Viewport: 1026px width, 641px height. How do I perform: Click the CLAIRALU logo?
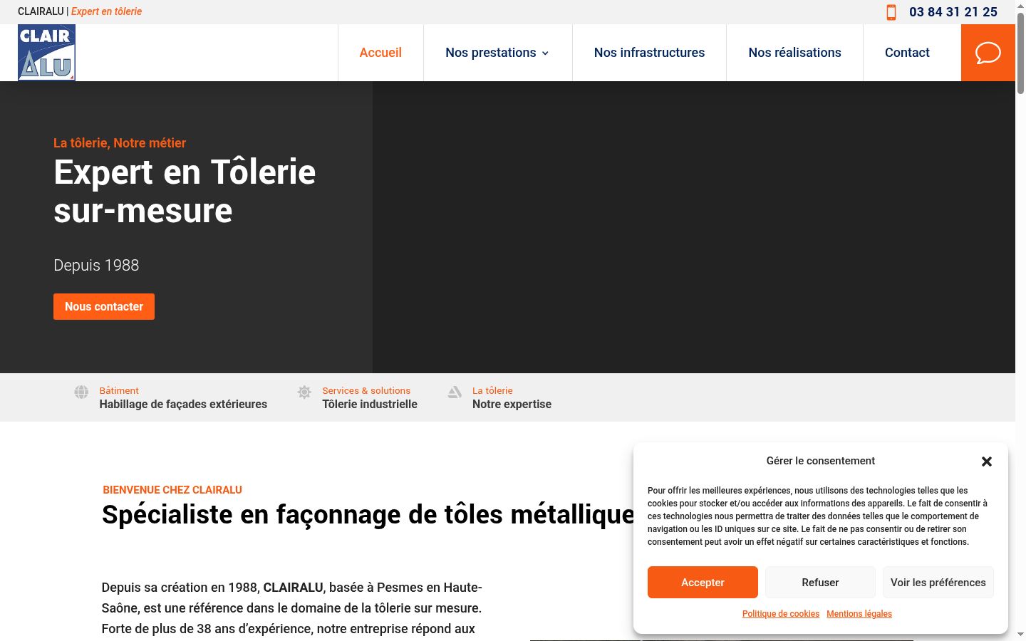coord(46,53)
